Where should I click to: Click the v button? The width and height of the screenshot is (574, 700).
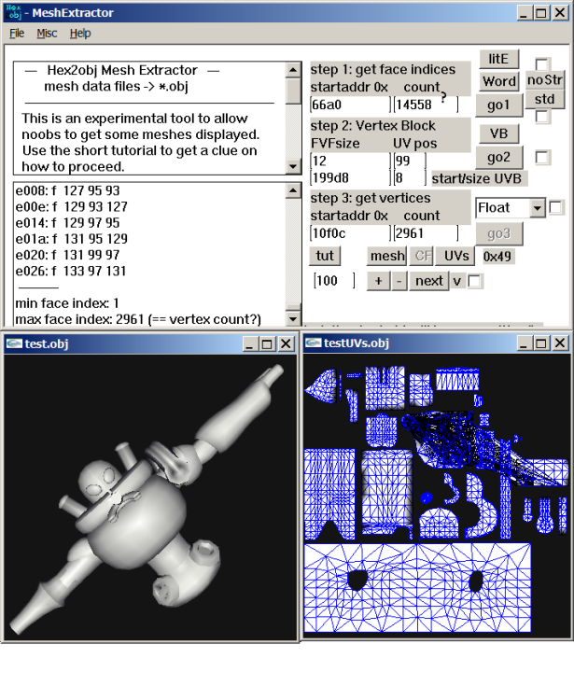coord(456,281)
